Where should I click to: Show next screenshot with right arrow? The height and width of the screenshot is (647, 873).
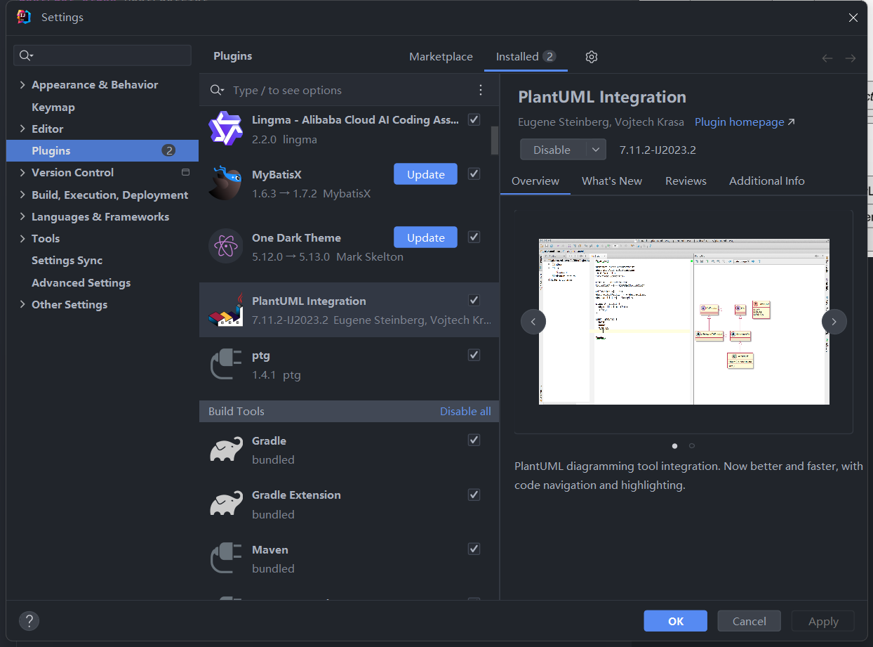point(834,322)
